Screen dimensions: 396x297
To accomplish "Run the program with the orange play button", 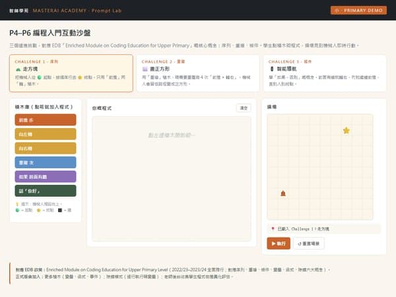I will tap(279, 244).
